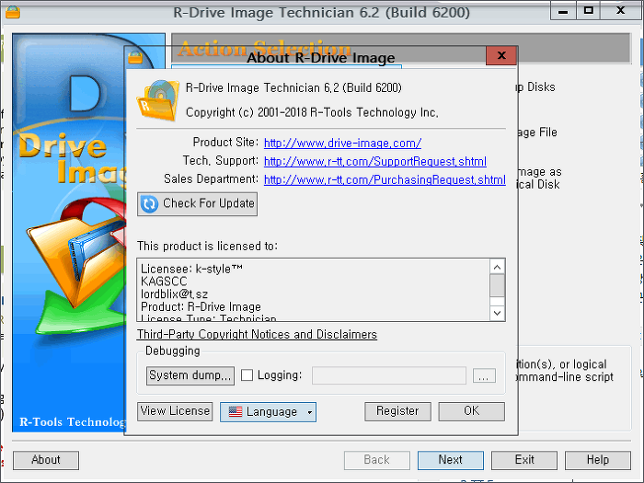The height and width of the screenshot is (483, 644).
Task: Browse for log file with ellipsis button
Action: (x=484, y=375)
